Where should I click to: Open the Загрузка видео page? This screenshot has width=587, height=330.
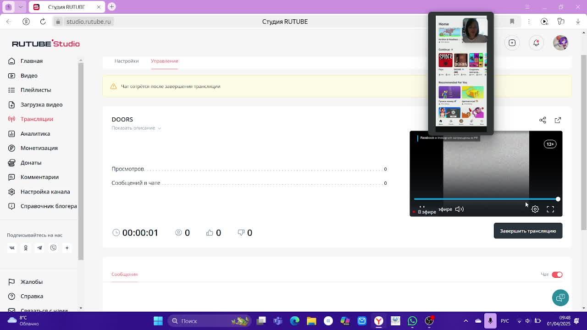[x=41, y=104]
